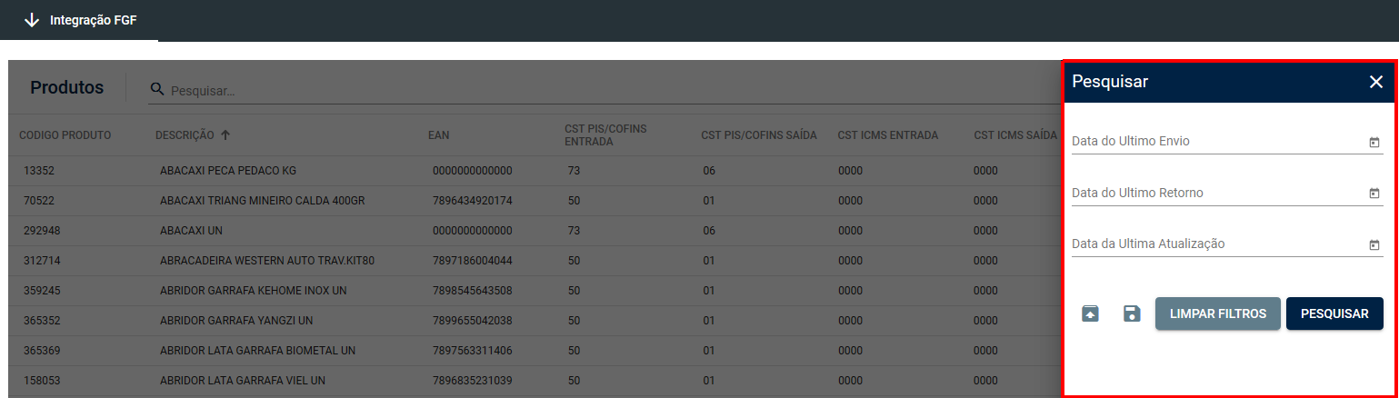Click the save filter floppy disk icon

click(x=1132, y=313)
